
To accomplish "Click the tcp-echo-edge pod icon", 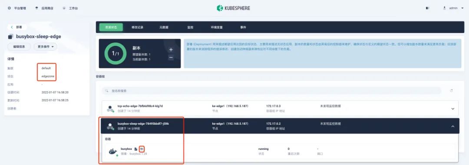I will pyautogui.click(x=110, y=109).
